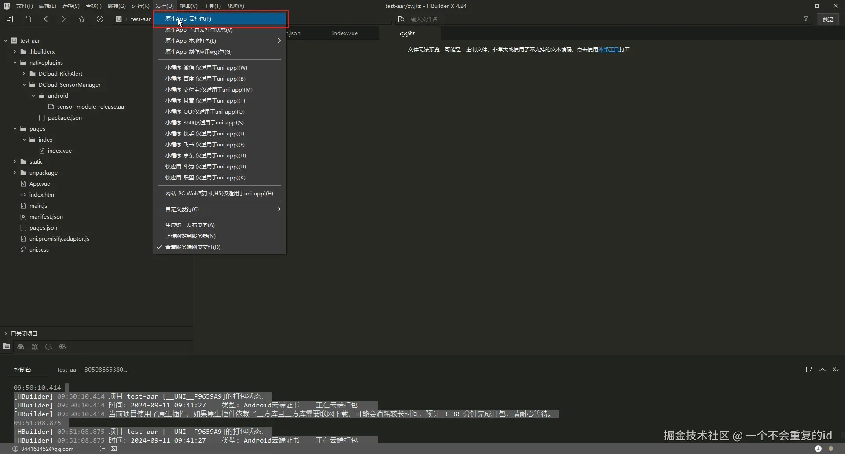
Task: Select manifest.json in project tree
Action: pos(46,216)
